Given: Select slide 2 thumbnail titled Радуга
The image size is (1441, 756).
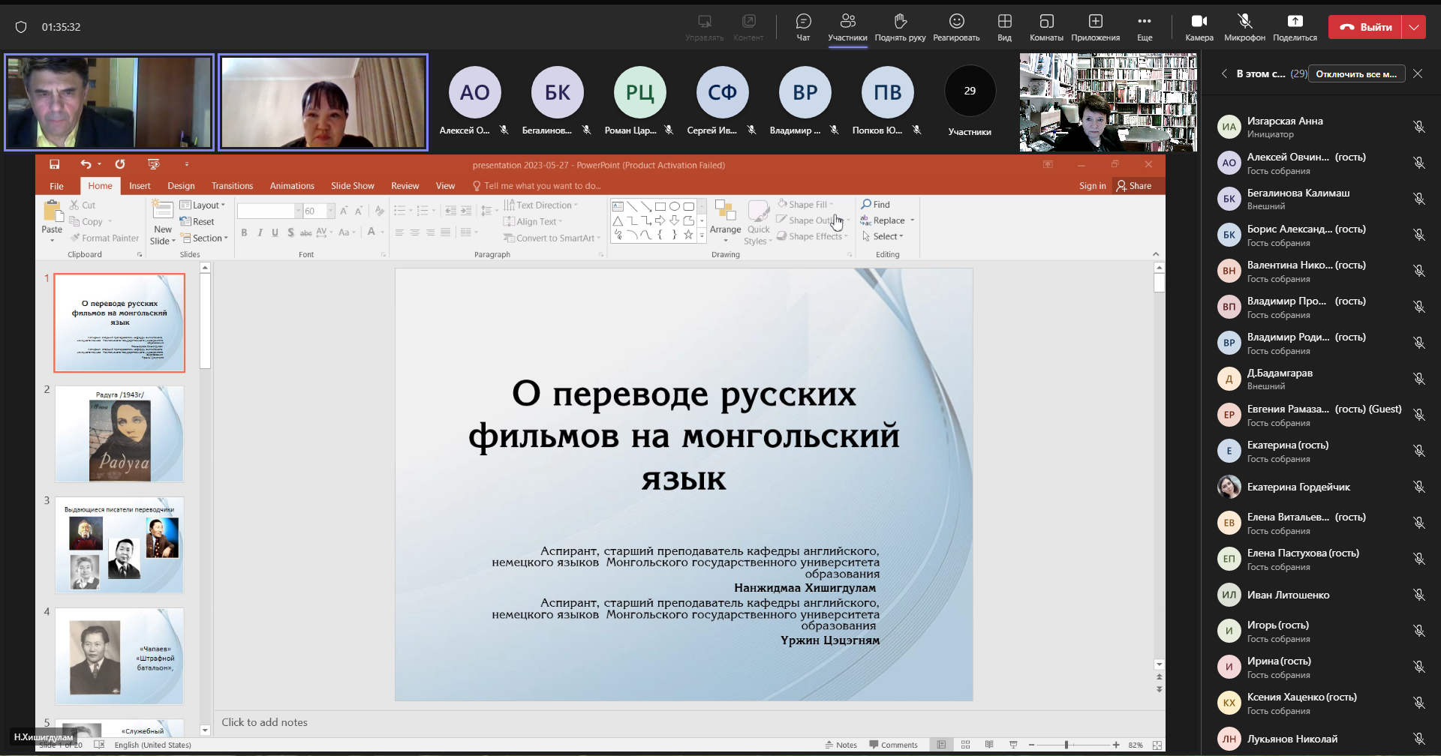Looking at the screenshot, I should 119,434.
